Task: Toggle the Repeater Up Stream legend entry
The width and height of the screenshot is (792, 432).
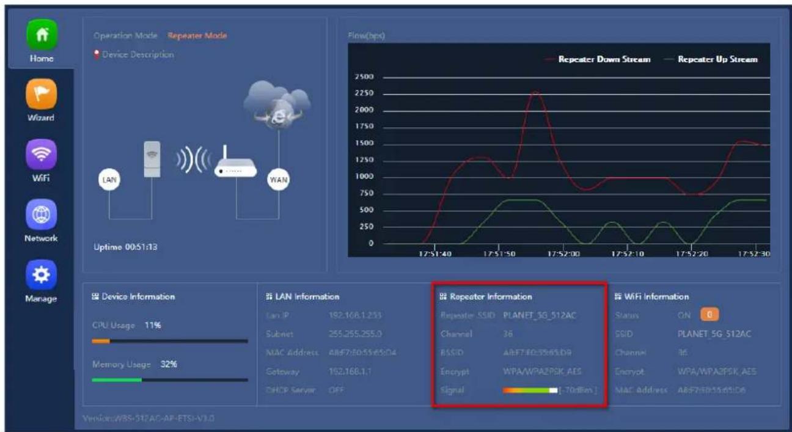Action: (x=710, y=59)
